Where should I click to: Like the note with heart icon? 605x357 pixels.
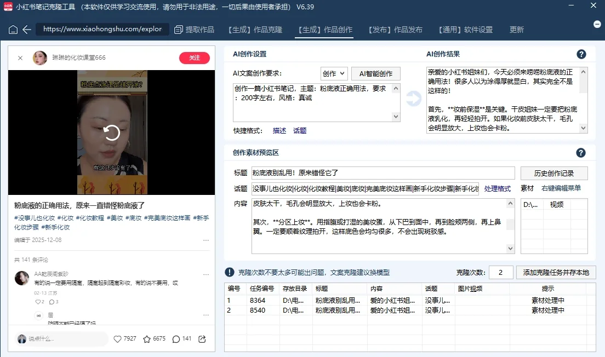118,339
